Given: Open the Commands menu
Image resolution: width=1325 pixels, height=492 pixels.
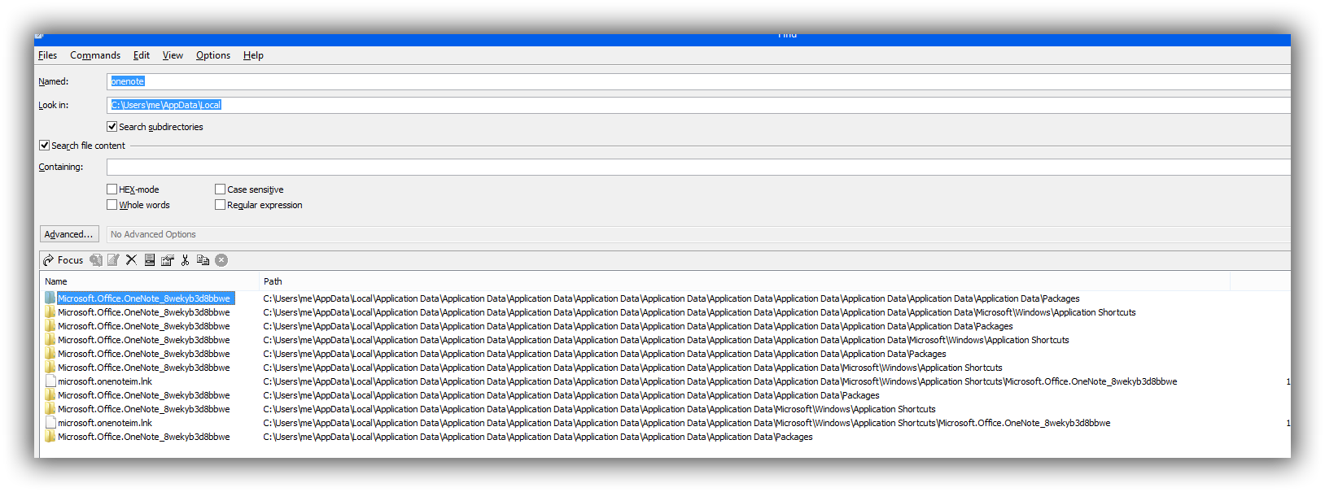Looking at the screenshot, I should pyautogui.click(x=95, y=55).
